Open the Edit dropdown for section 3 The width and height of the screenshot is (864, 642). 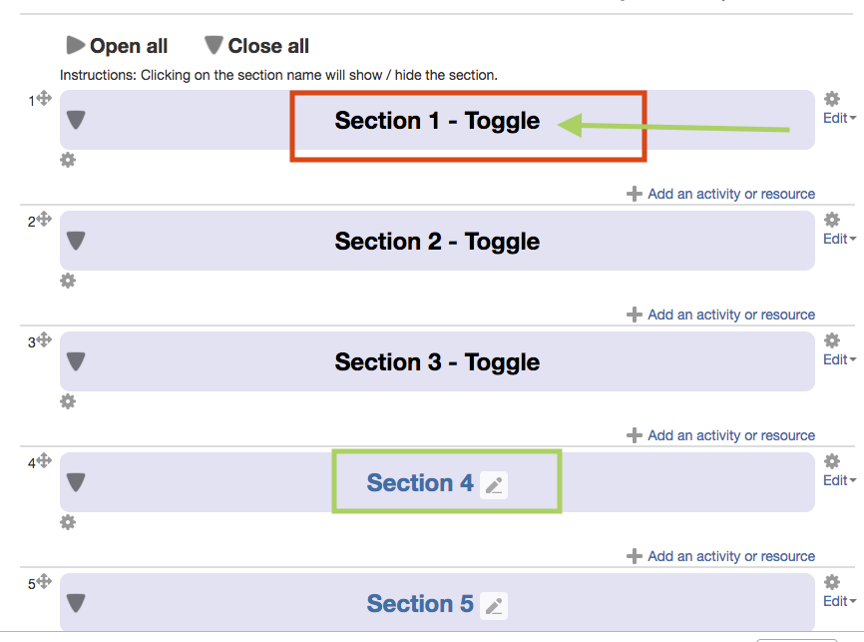coord(839,359)
